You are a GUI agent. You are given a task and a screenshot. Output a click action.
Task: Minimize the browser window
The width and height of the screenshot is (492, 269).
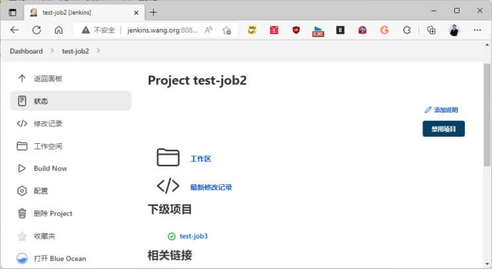click(434, 11)
